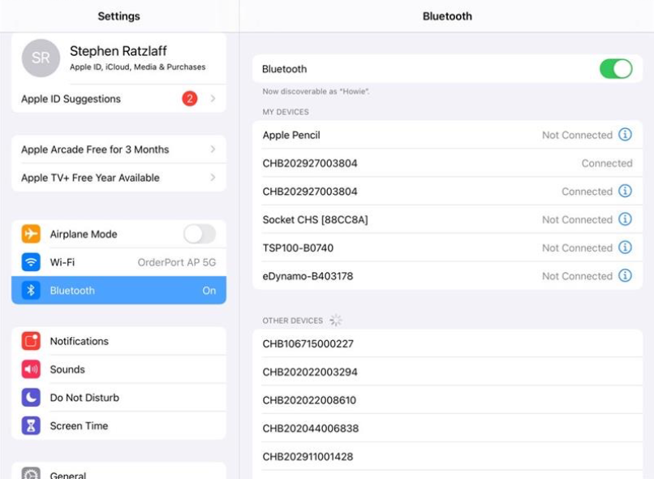
Task: Open info for Apple Pencil device
Action: 625,135
